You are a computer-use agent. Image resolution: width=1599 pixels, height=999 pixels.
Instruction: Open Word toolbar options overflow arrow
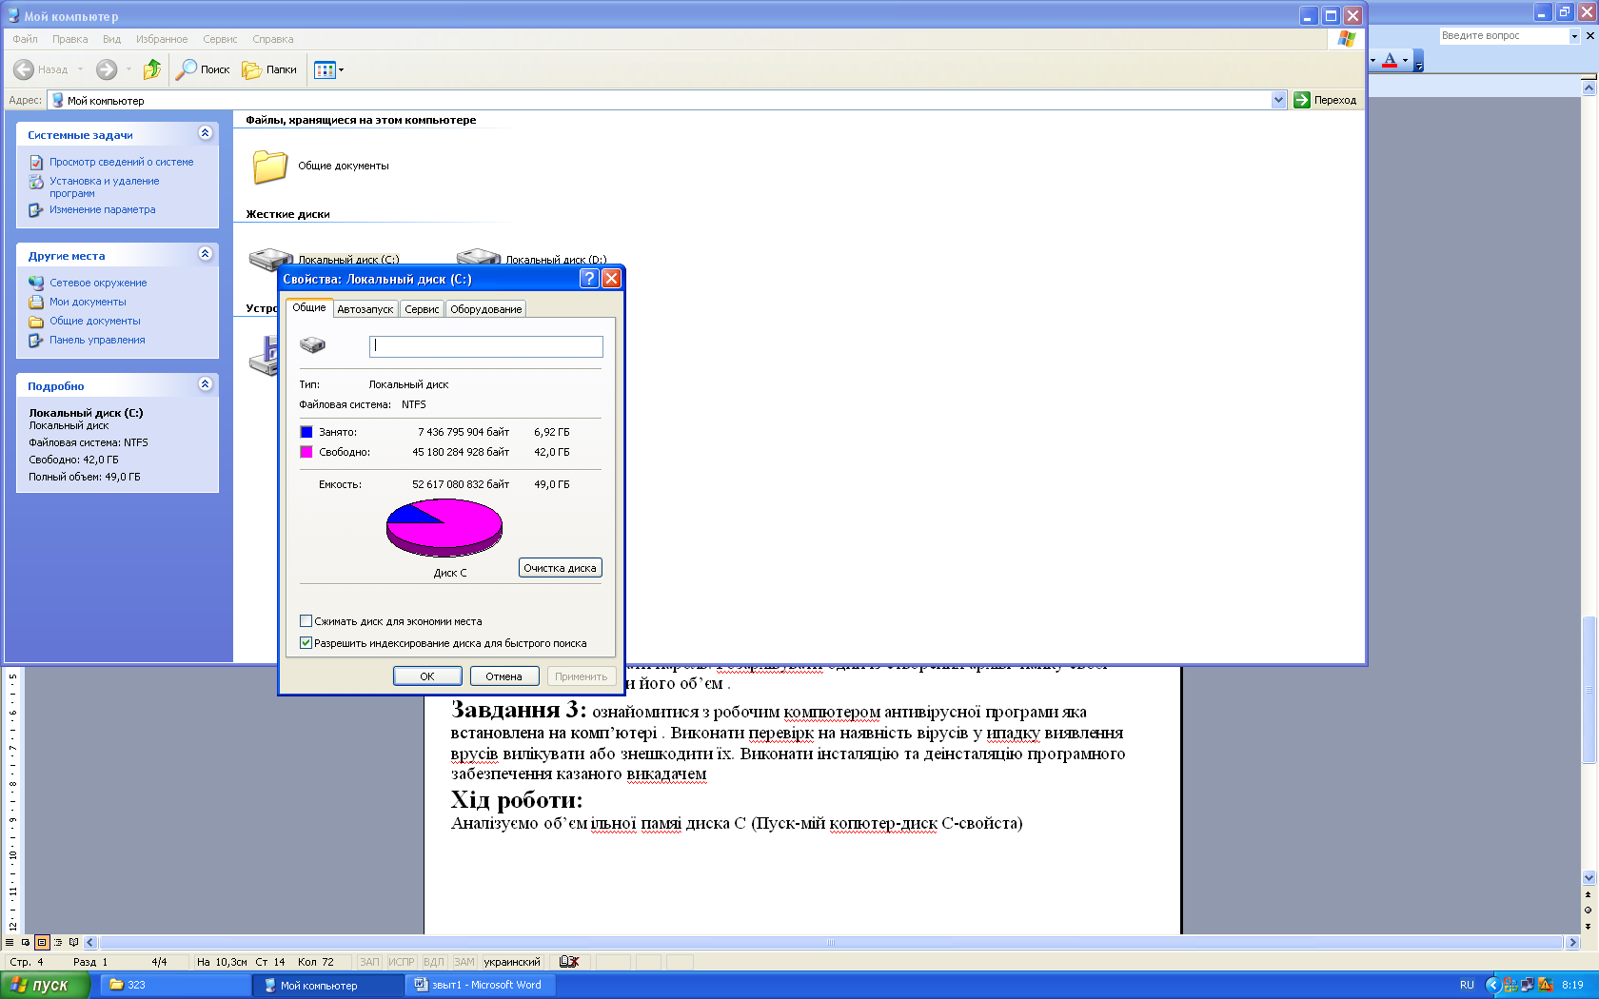tap(1418, 62)
